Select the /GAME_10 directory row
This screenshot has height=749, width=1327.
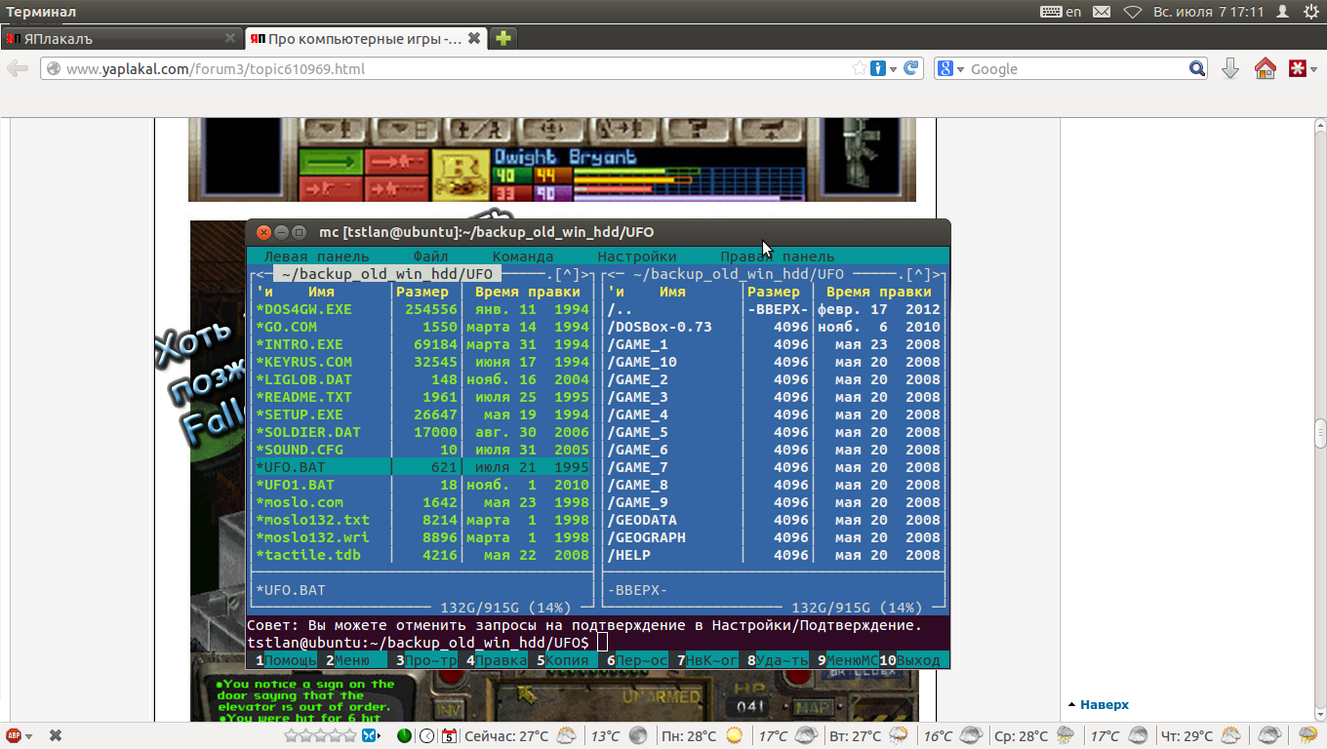[774, 362]
